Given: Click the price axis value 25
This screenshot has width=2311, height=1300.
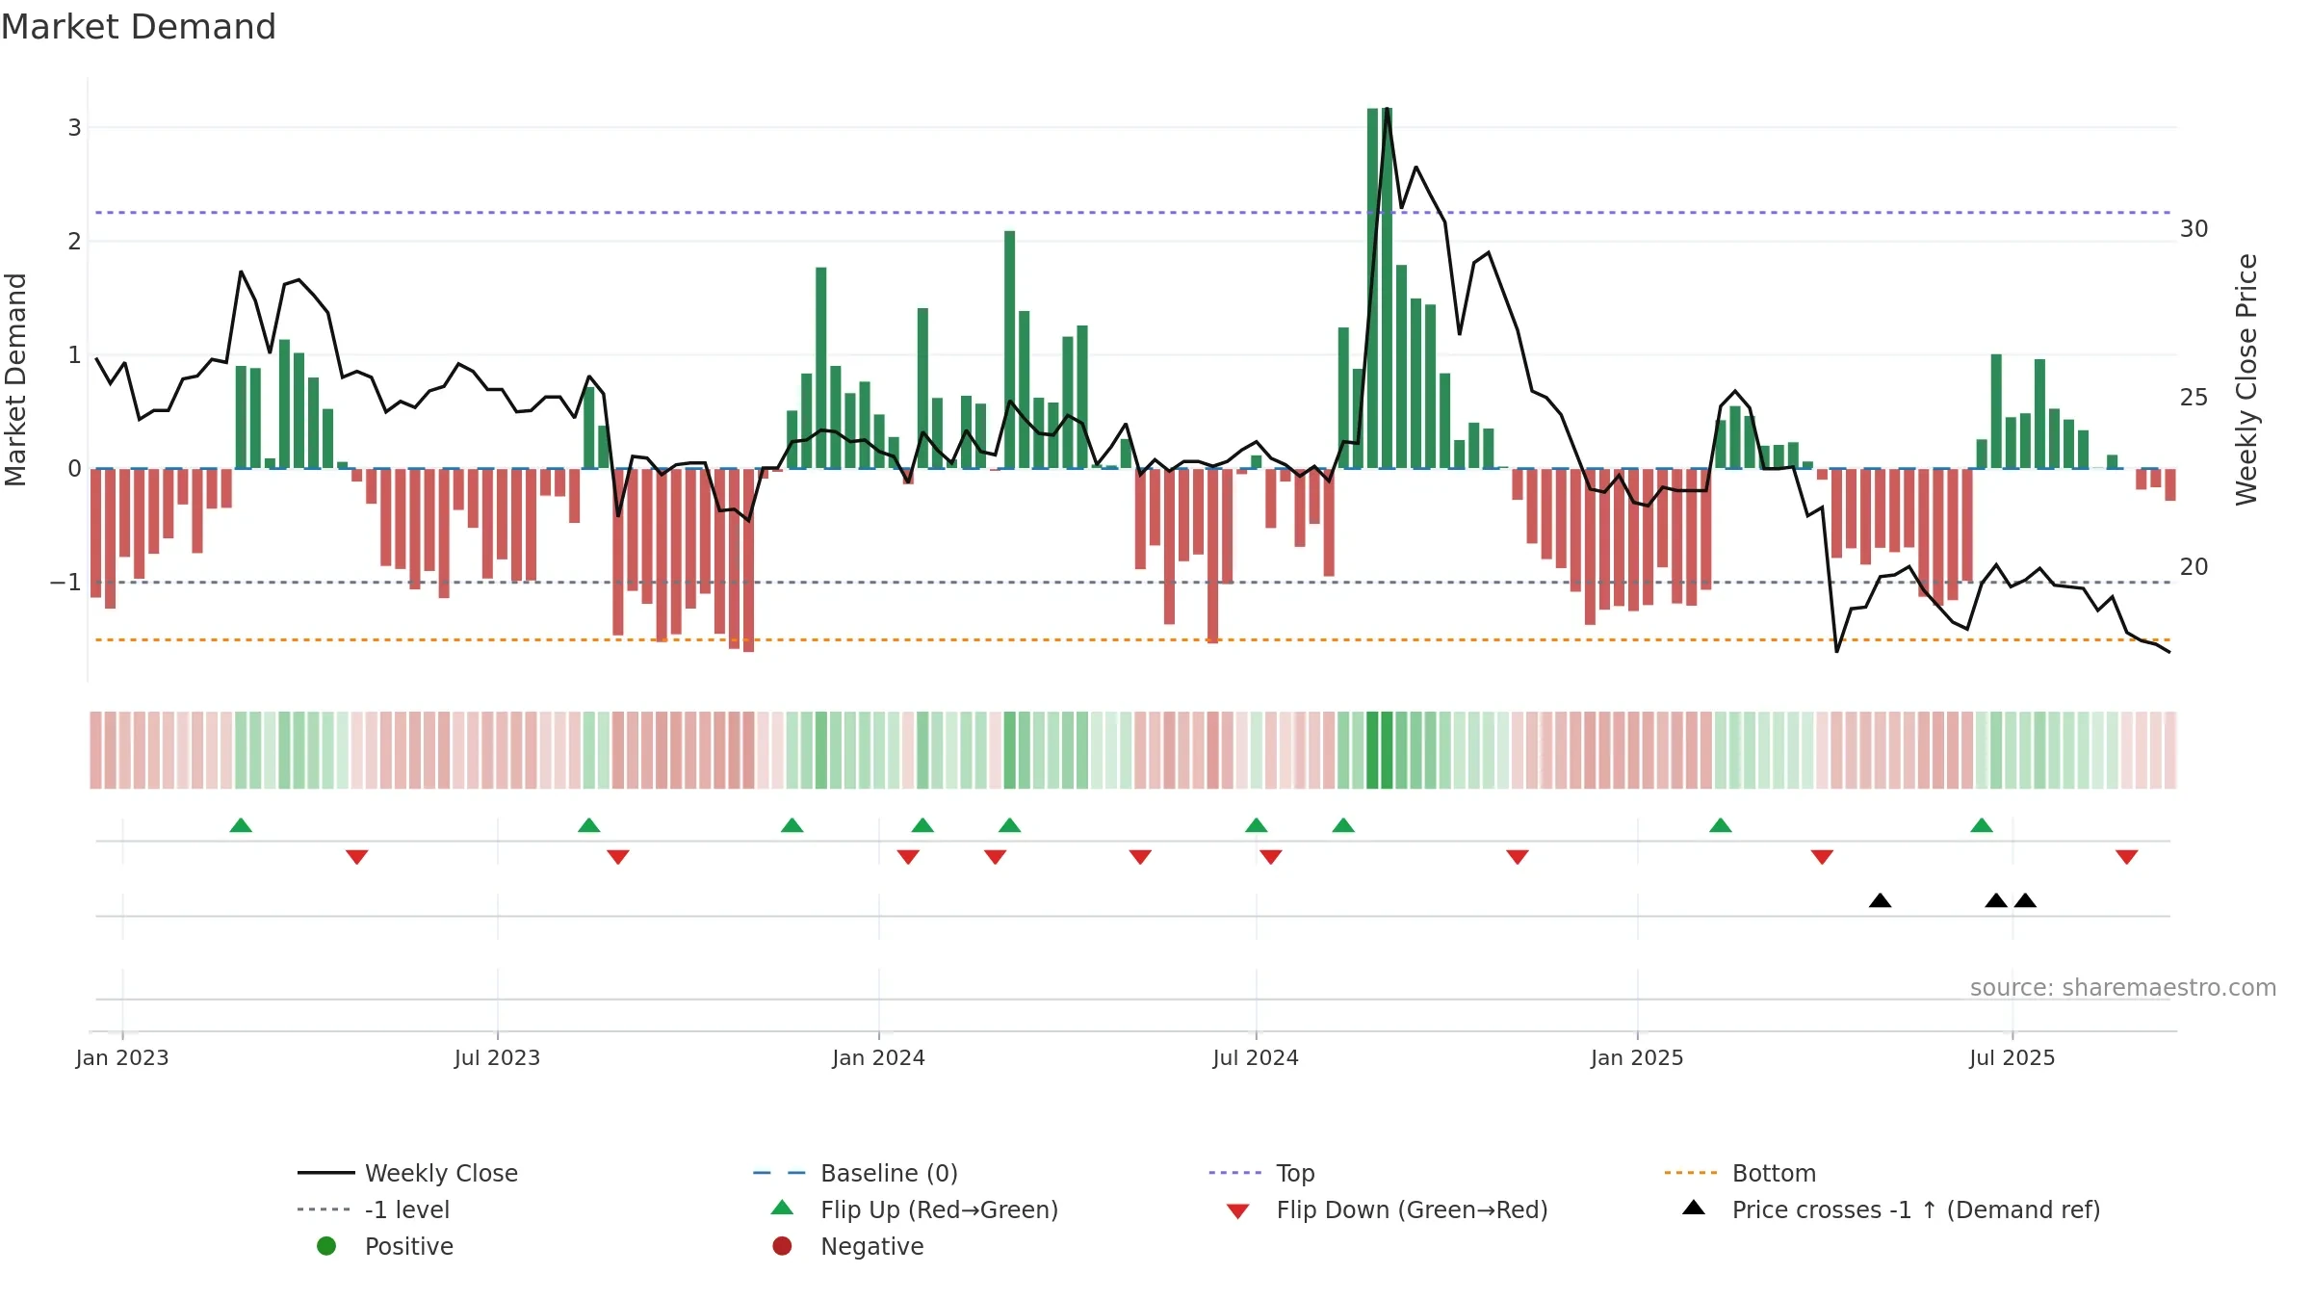Looking at the screenshot, I should pyautogui.click(x=2194, y=398).
